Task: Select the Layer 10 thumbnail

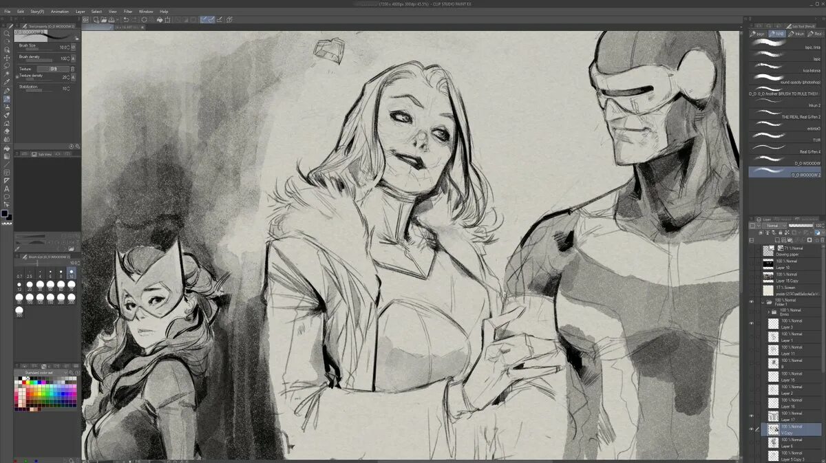Action: coord(768,263)
